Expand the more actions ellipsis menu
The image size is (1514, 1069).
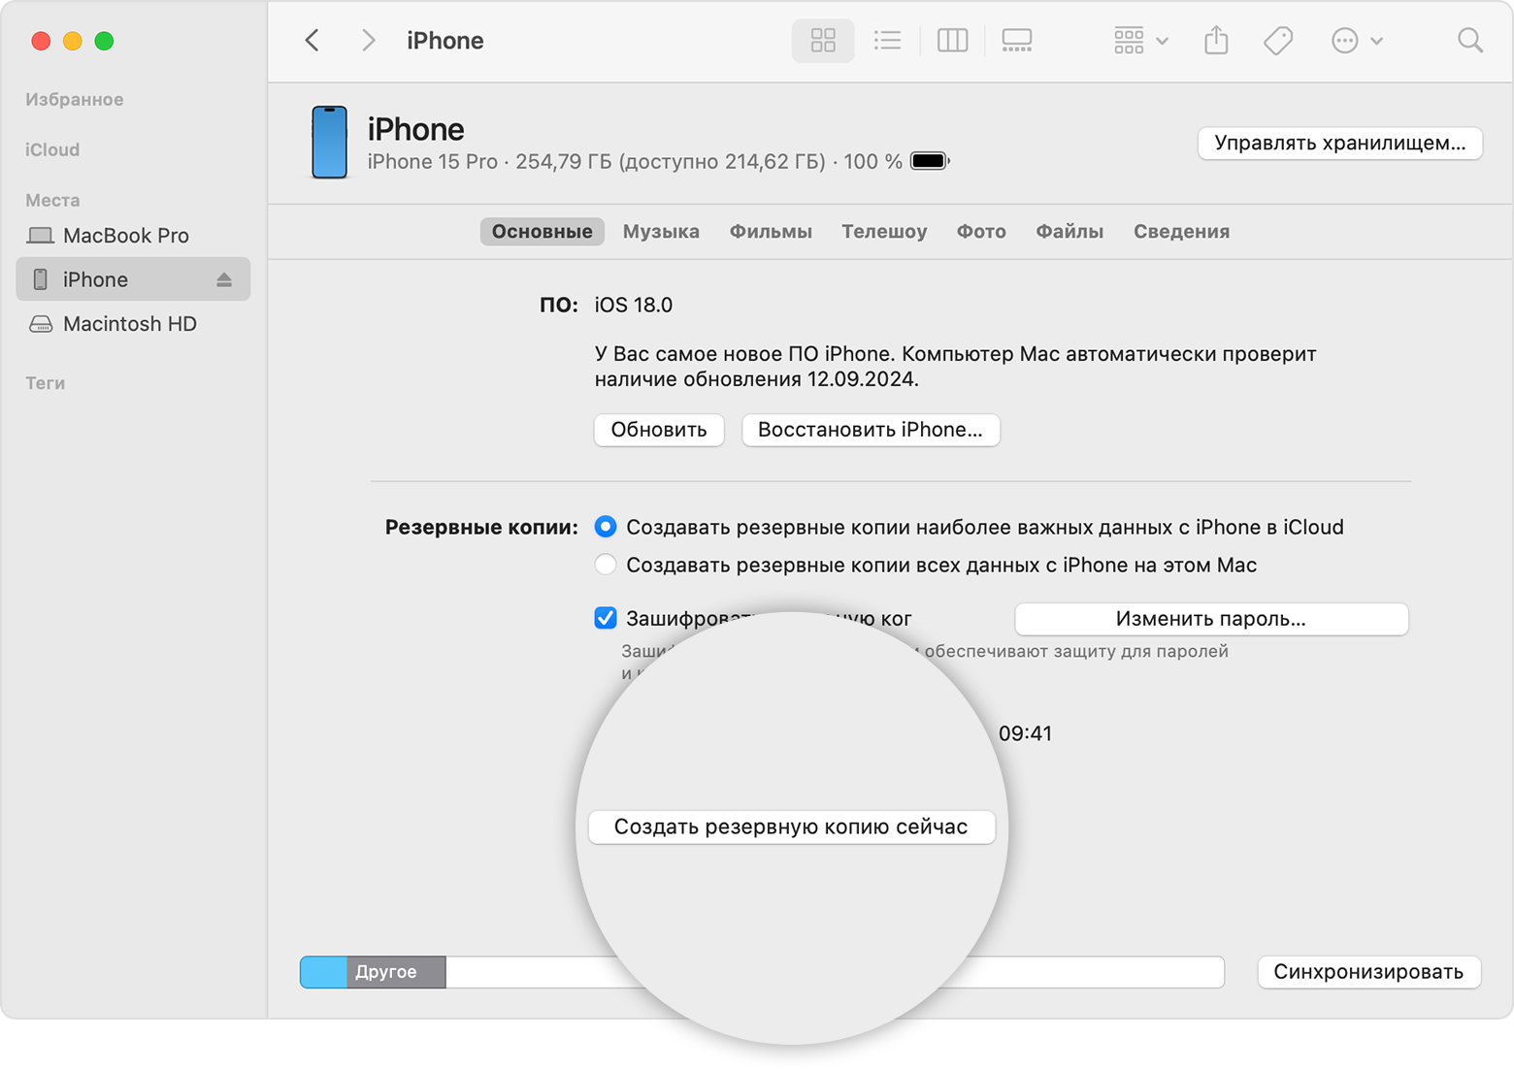click(1356, 41)
